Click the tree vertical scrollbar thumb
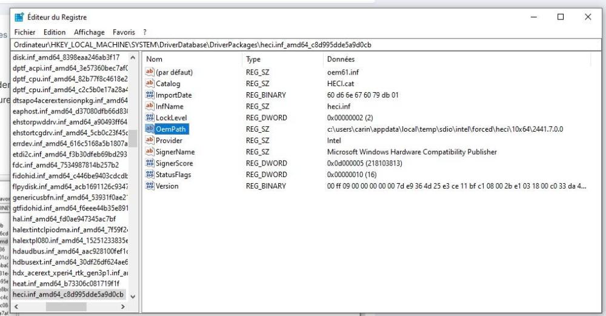 coord(133,138)
